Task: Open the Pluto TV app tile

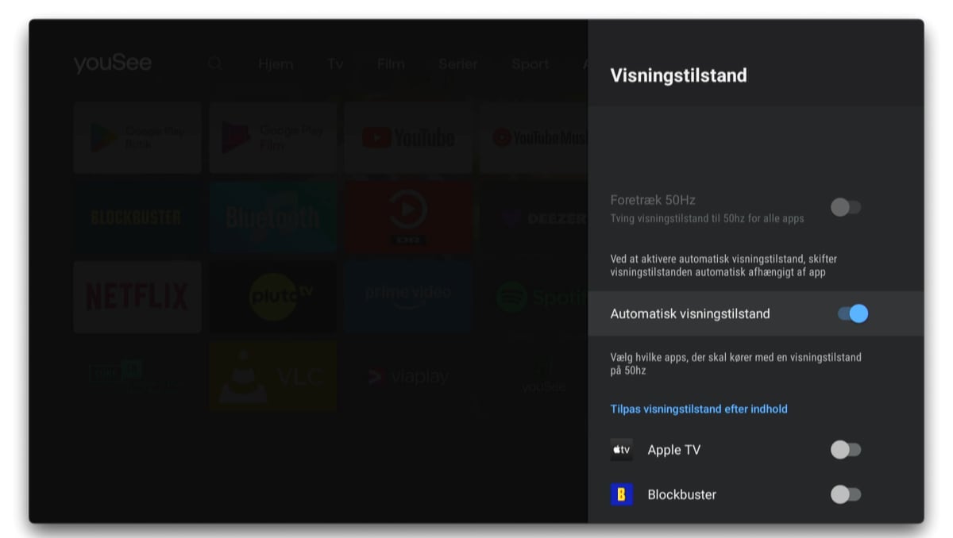Action: coord(273,297)
